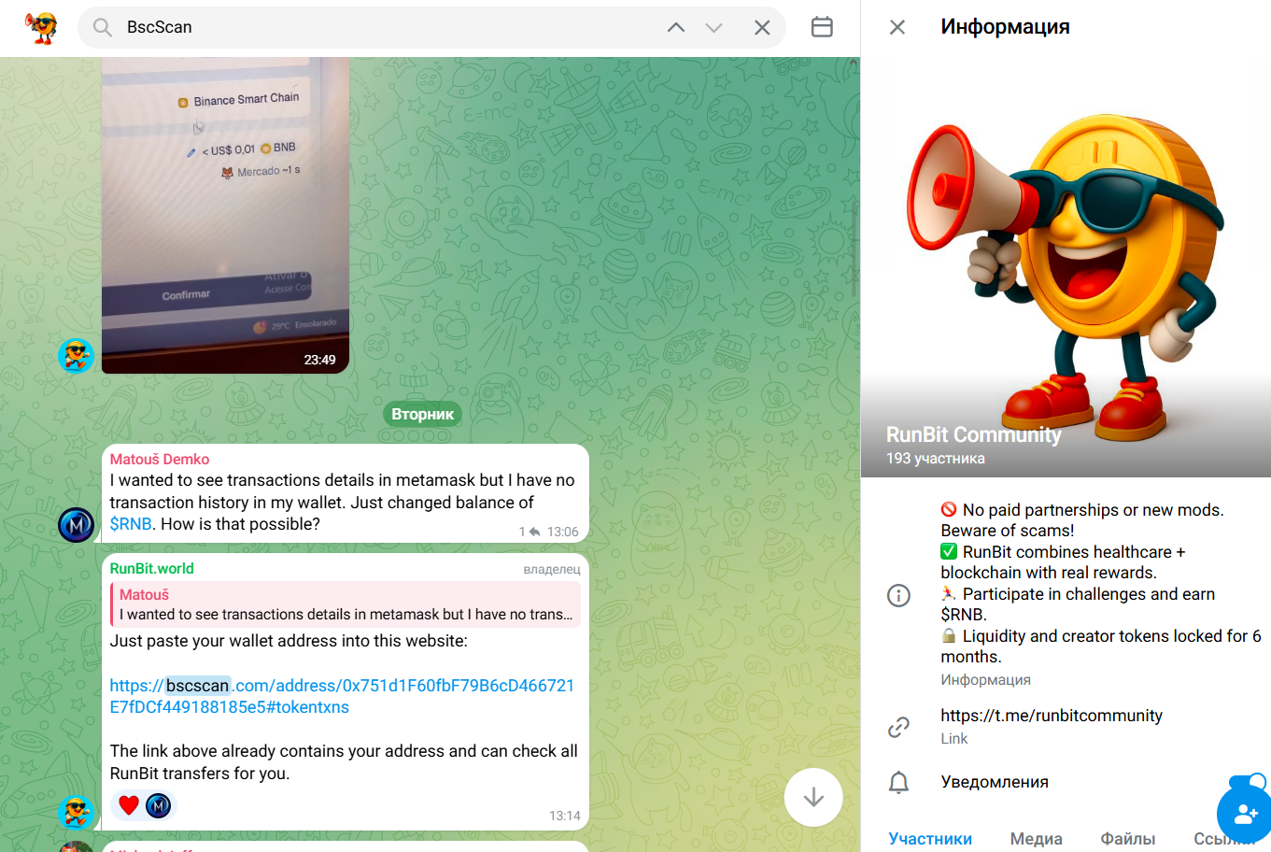Switch to the Участники tab
This screenshot has height=852, width=1271.
(x=930, y=839)
